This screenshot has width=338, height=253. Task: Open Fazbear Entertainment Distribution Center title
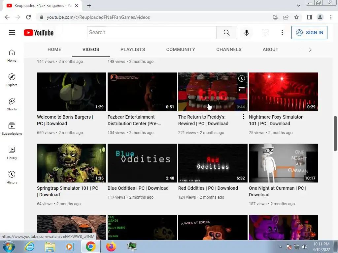click(134, 120)
